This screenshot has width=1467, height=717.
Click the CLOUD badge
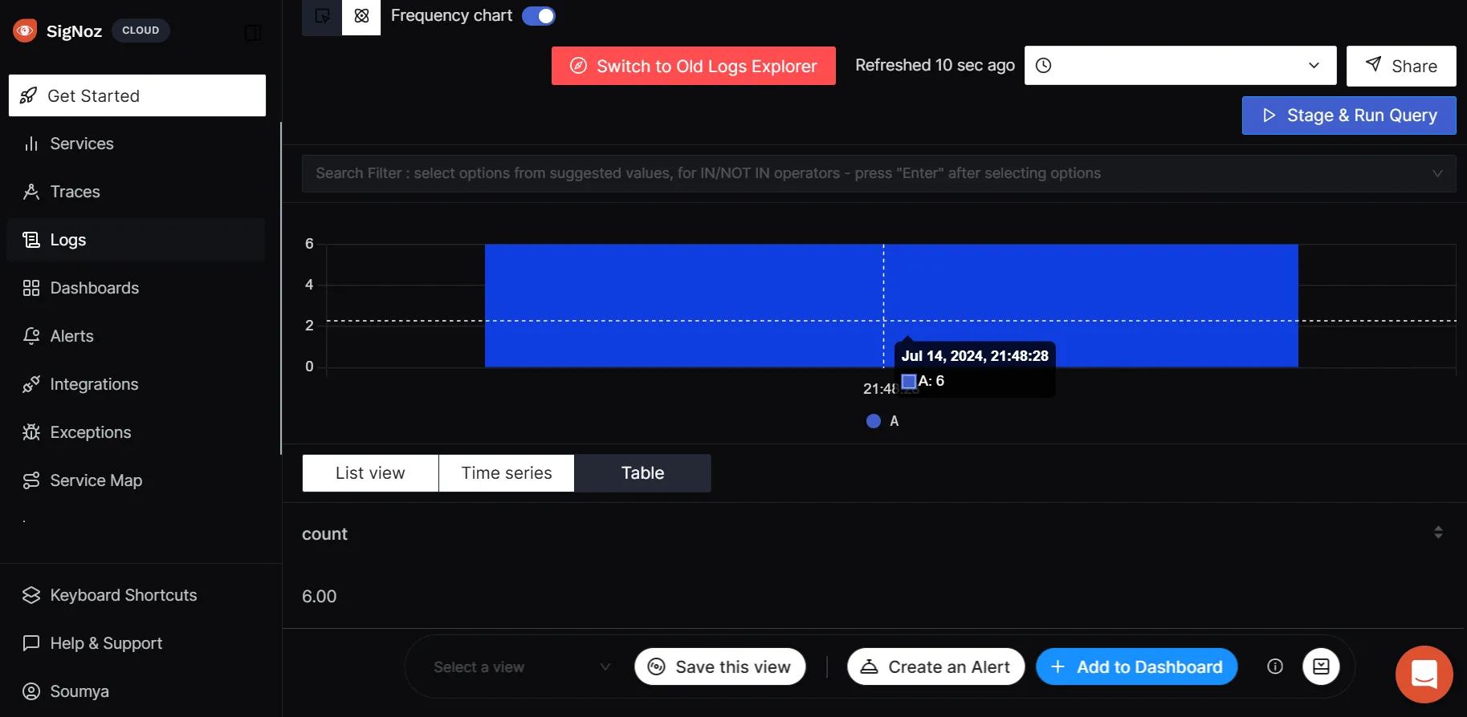141,30
